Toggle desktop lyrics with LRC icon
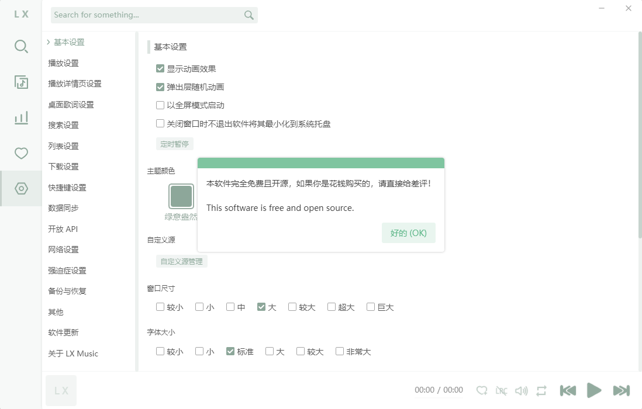The width and height of the screenshot is (642, 409). pyautogui.click(x=502, y=390)
